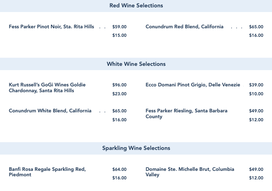
Task: Choose Banfi Rosa Regale Sparkling Red
Action: [47, 172]
